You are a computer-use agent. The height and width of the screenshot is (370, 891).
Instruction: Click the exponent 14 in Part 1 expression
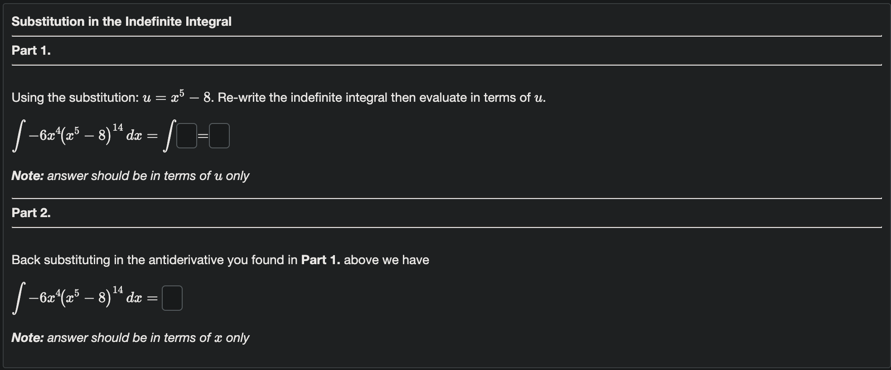point(117,126)
